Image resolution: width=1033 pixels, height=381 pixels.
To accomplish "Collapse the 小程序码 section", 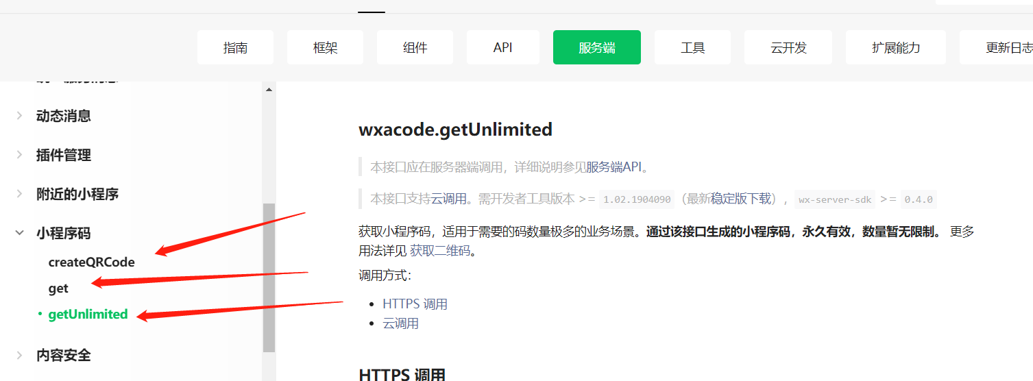I will [20, 233].
